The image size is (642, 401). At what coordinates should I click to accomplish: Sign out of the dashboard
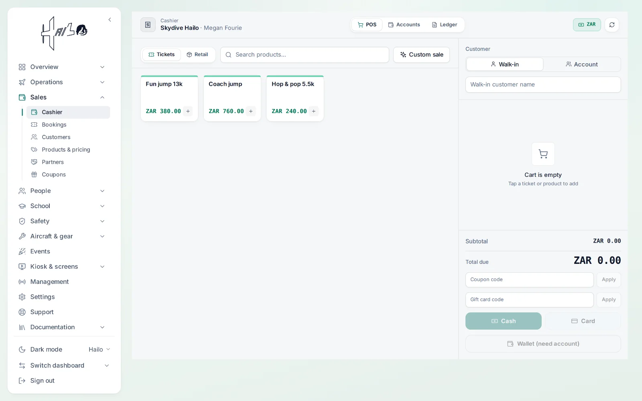(x=62, y=381)
